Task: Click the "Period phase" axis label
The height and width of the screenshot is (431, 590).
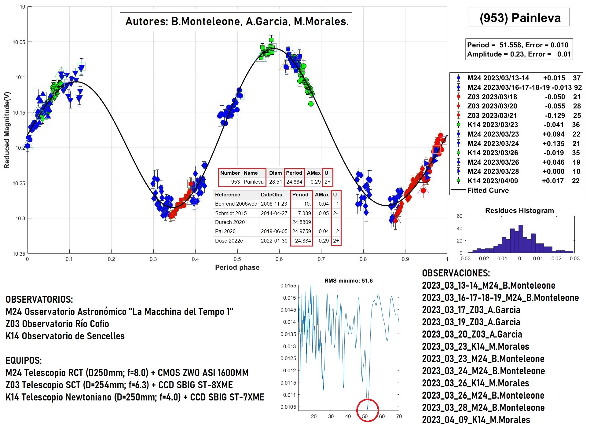Action: [237, 267]
